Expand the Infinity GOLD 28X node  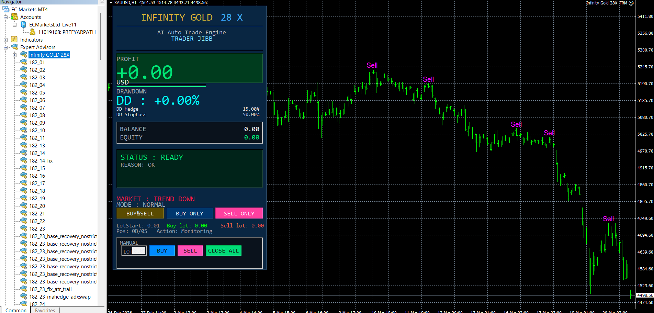coord(14,55)
